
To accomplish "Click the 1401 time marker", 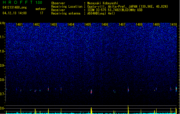I will point(19,24).
